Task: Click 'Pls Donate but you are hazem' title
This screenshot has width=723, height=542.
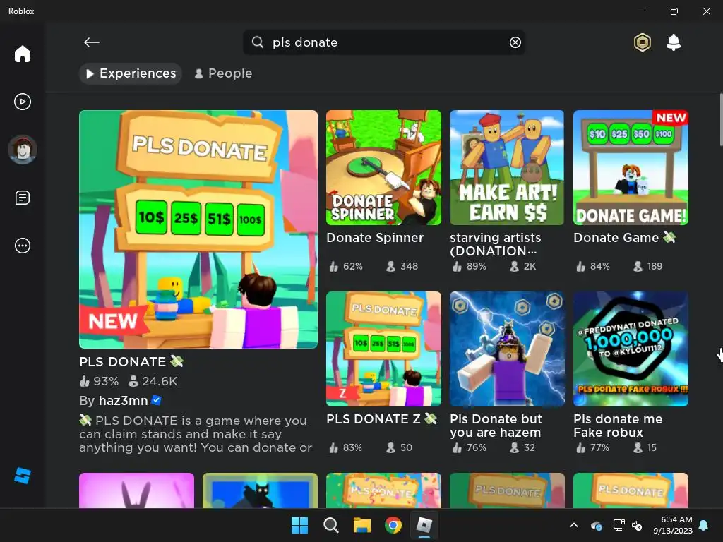Action: (x=496, y=426)
